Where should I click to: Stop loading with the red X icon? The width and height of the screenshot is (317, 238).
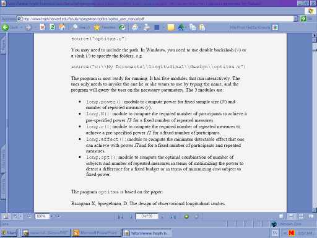(x=43, y=27)
